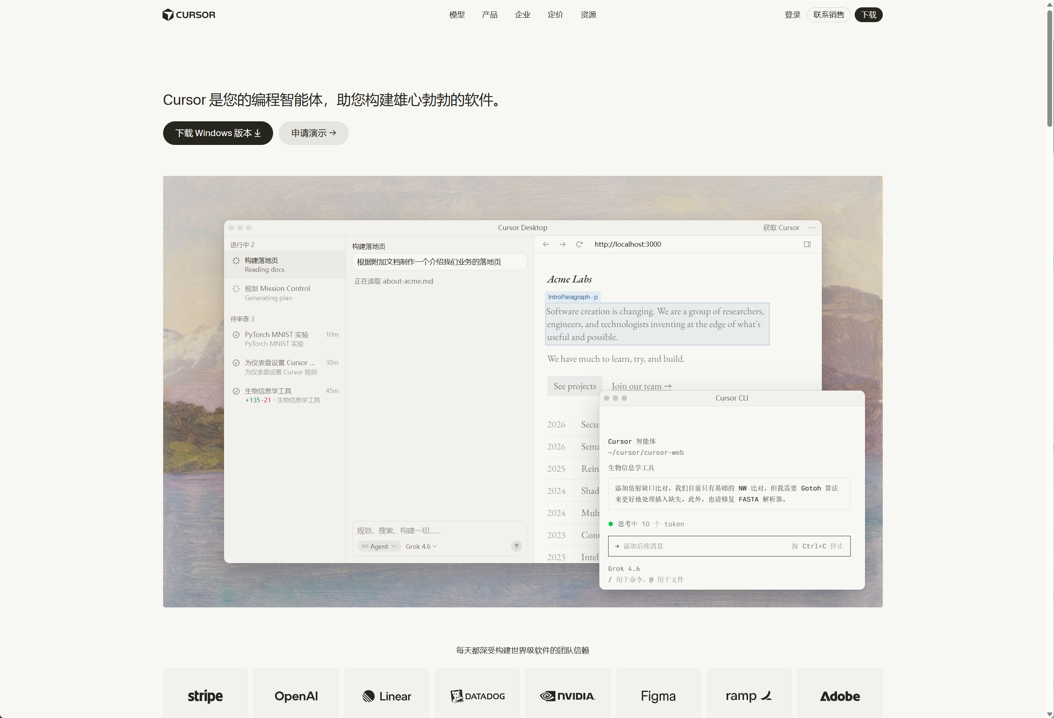This screenshot has width=1054, height=718.
Task: Click the check icon beside 生物信息学工具 45m
Action: 236,391
